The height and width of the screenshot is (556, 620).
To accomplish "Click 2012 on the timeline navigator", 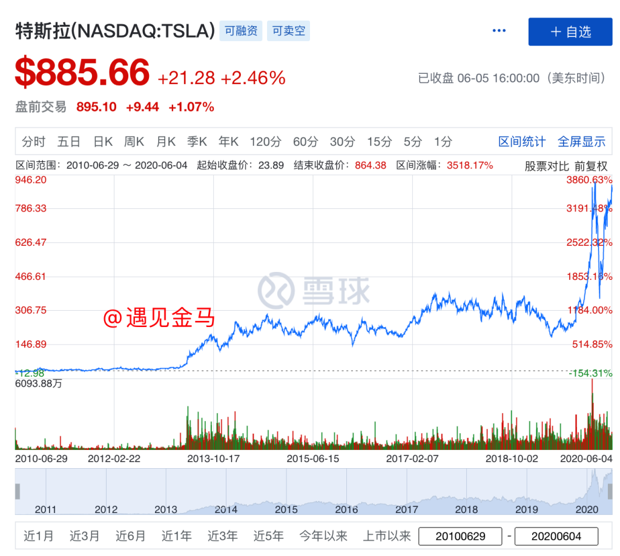I will tap(106, 509).
